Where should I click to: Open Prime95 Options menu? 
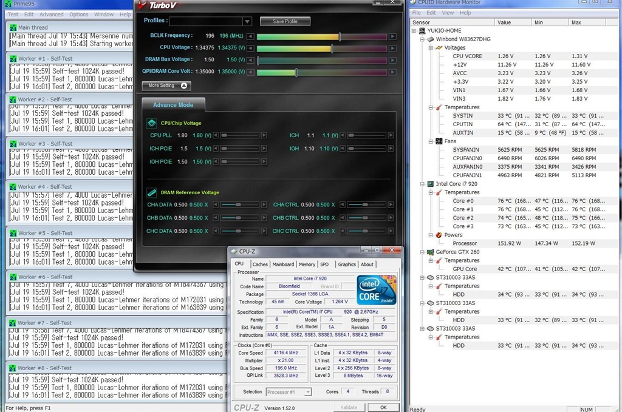click(79, 15)
